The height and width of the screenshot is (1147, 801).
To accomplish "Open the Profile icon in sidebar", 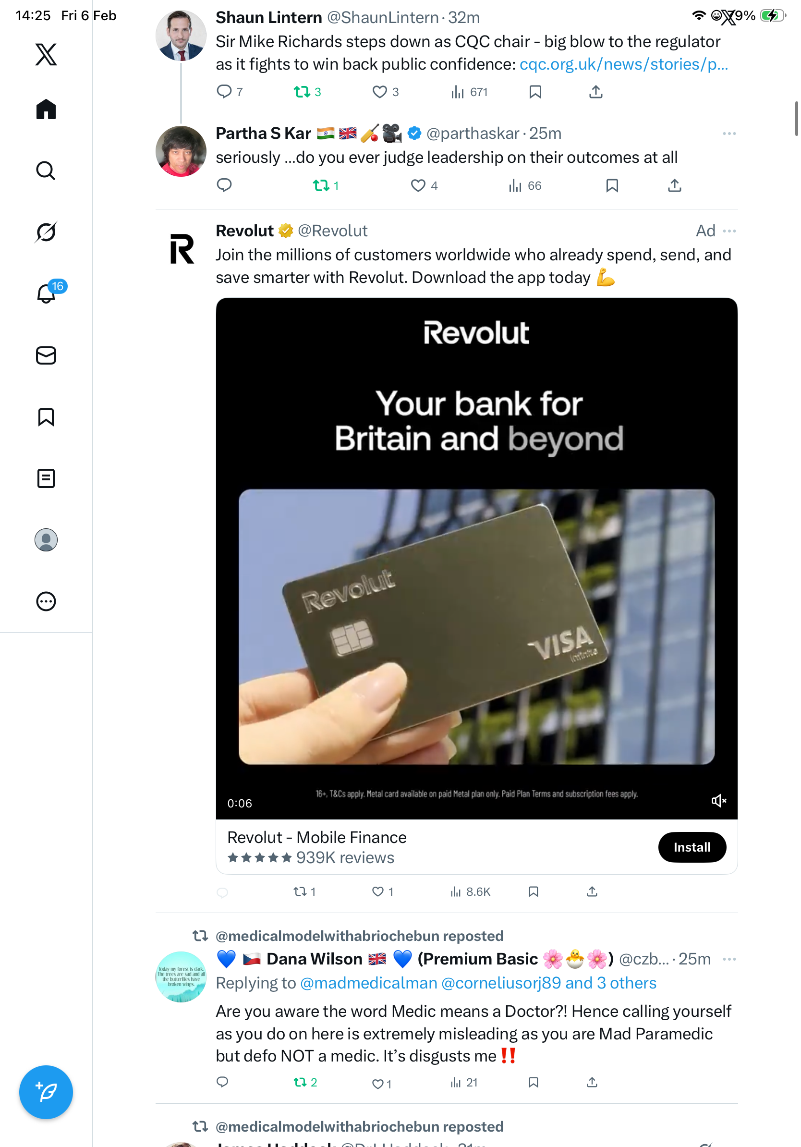I will [x=46, y=540].
